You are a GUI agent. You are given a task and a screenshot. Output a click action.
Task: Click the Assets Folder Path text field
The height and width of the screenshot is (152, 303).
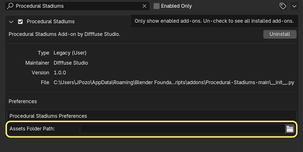tap(182, 129)
